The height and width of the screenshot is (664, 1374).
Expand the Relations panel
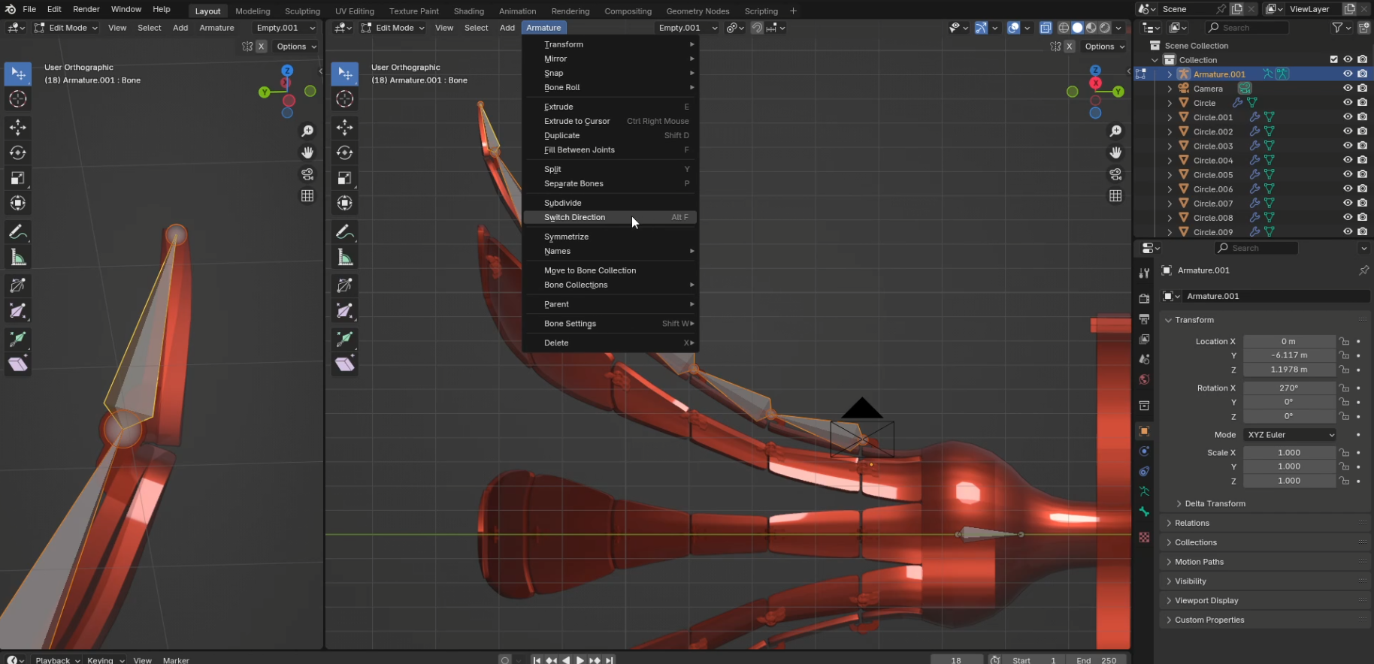click(x=1266, y=523)
